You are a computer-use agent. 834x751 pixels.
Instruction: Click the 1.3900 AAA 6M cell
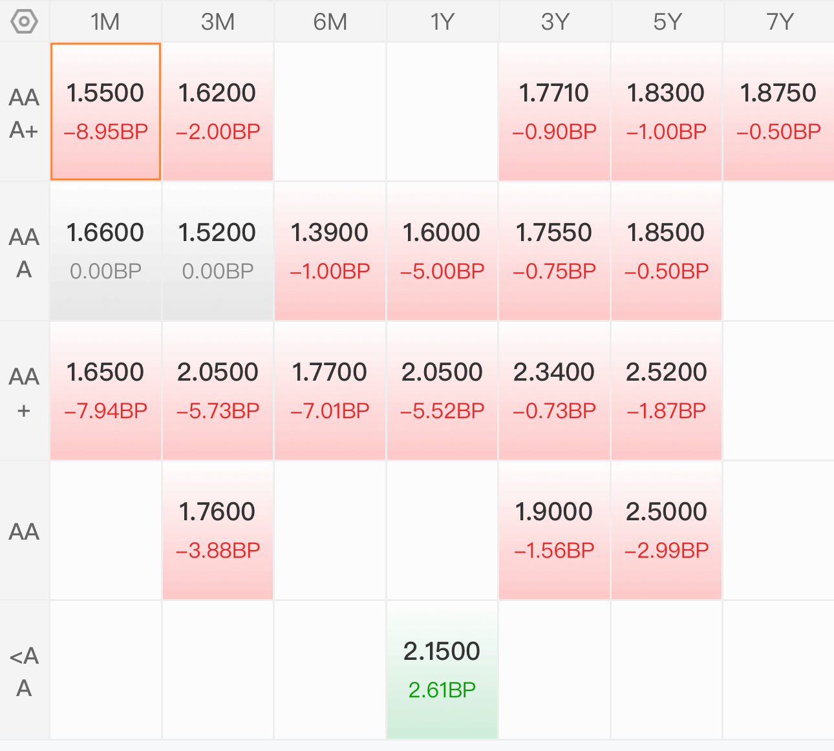330,251
